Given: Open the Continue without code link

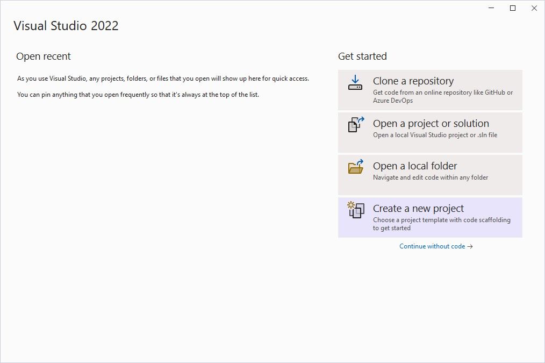Looking at the screenshot, I should 433,246.
